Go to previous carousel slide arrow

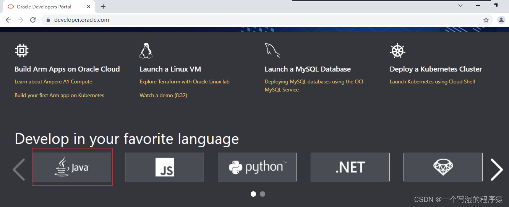[x=19, y=170]
